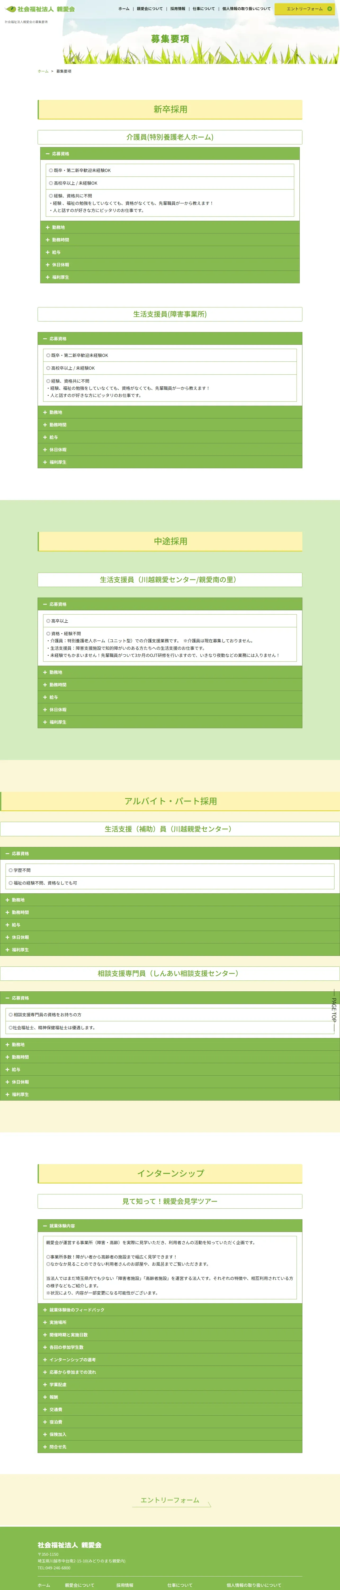This screenshot has height=1590, width=340.
Task: Go to ホーム via the breadcrumb
Action: tap(43, 71)
